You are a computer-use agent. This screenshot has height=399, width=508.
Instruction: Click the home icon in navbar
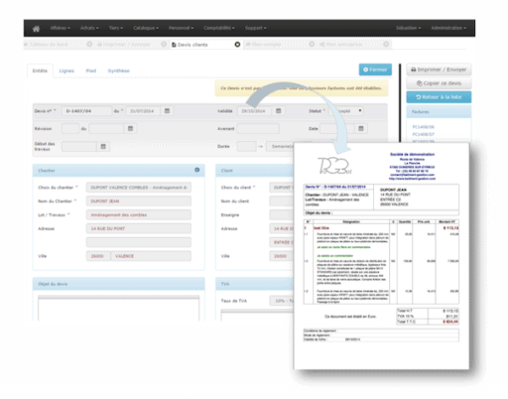[36, 29]
